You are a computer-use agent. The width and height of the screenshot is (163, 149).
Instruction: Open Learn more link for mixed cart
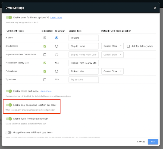coord(46,91)
